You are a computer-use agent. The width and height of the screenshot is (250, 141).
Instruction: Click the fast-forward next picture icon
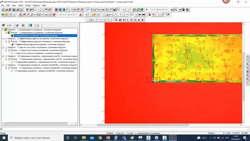(x=140, y=15)
